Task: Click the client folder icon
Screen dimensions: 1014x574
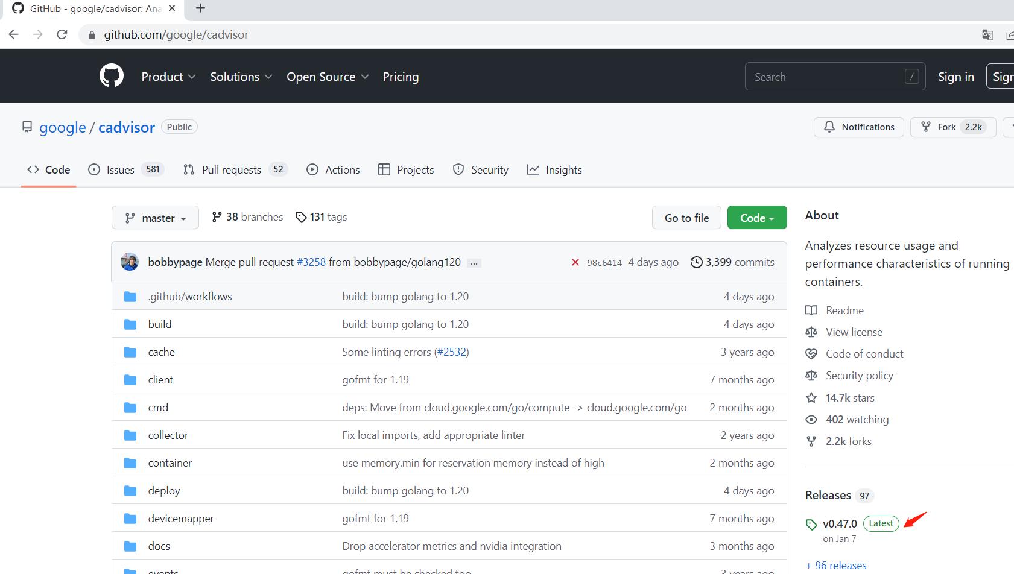Action: (x=130, y=380)
